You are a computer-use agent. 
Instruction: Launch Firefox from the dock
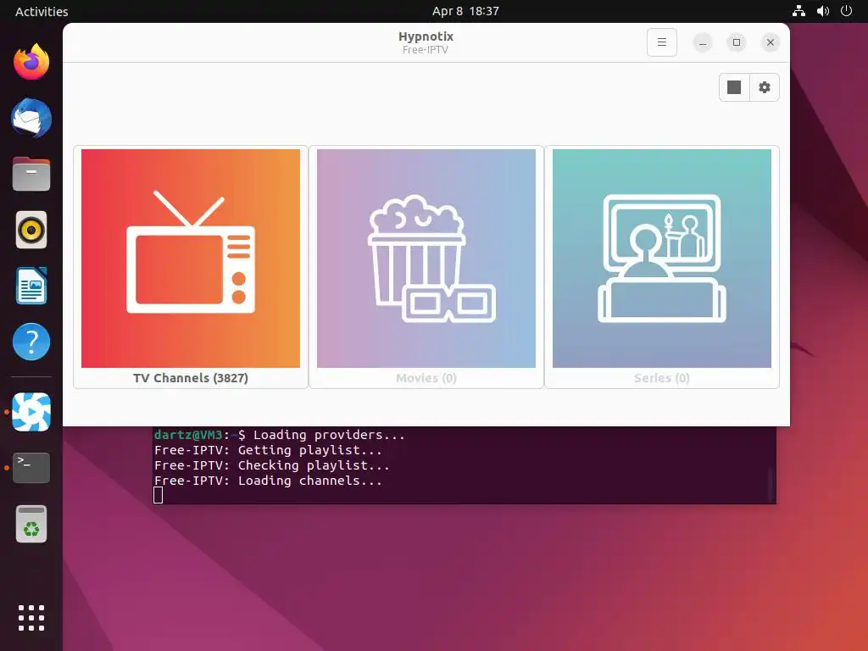coord(31,61)
